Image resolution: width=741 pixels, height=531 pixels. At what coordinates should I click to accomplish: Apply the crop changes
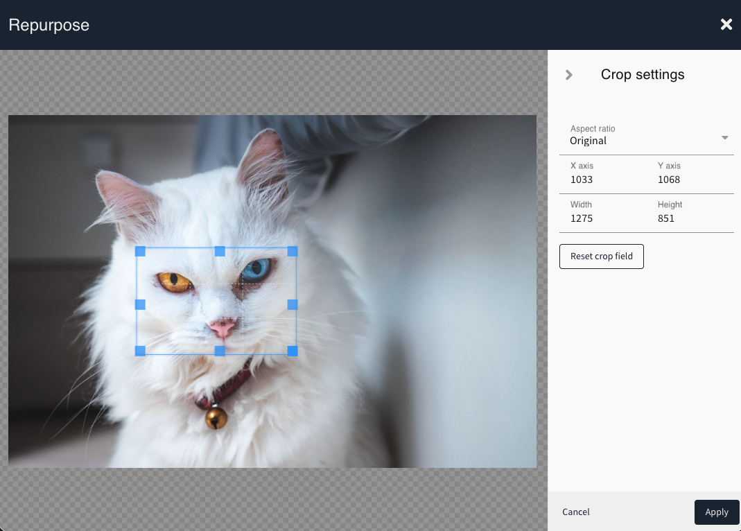point(716,512)
